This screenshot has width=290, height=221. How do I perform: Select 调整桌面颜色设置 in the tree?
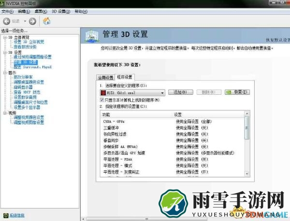point(29,82)
